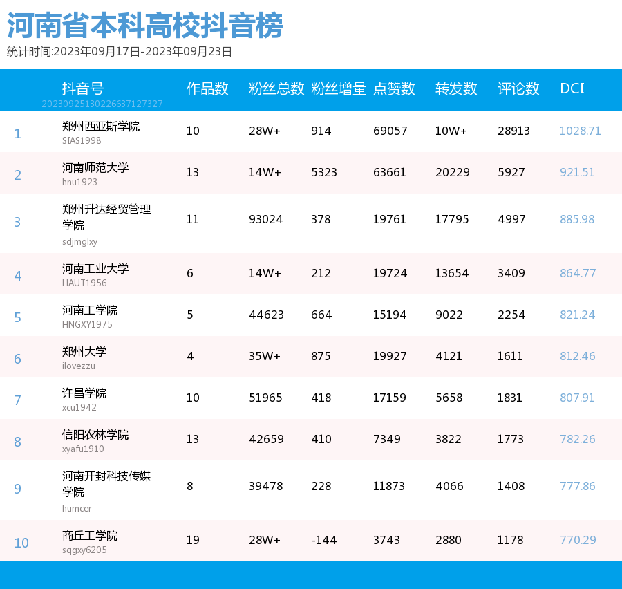Click the 点赞数 column header
This screenshot has width=622, height=589.
click(394, 88)
